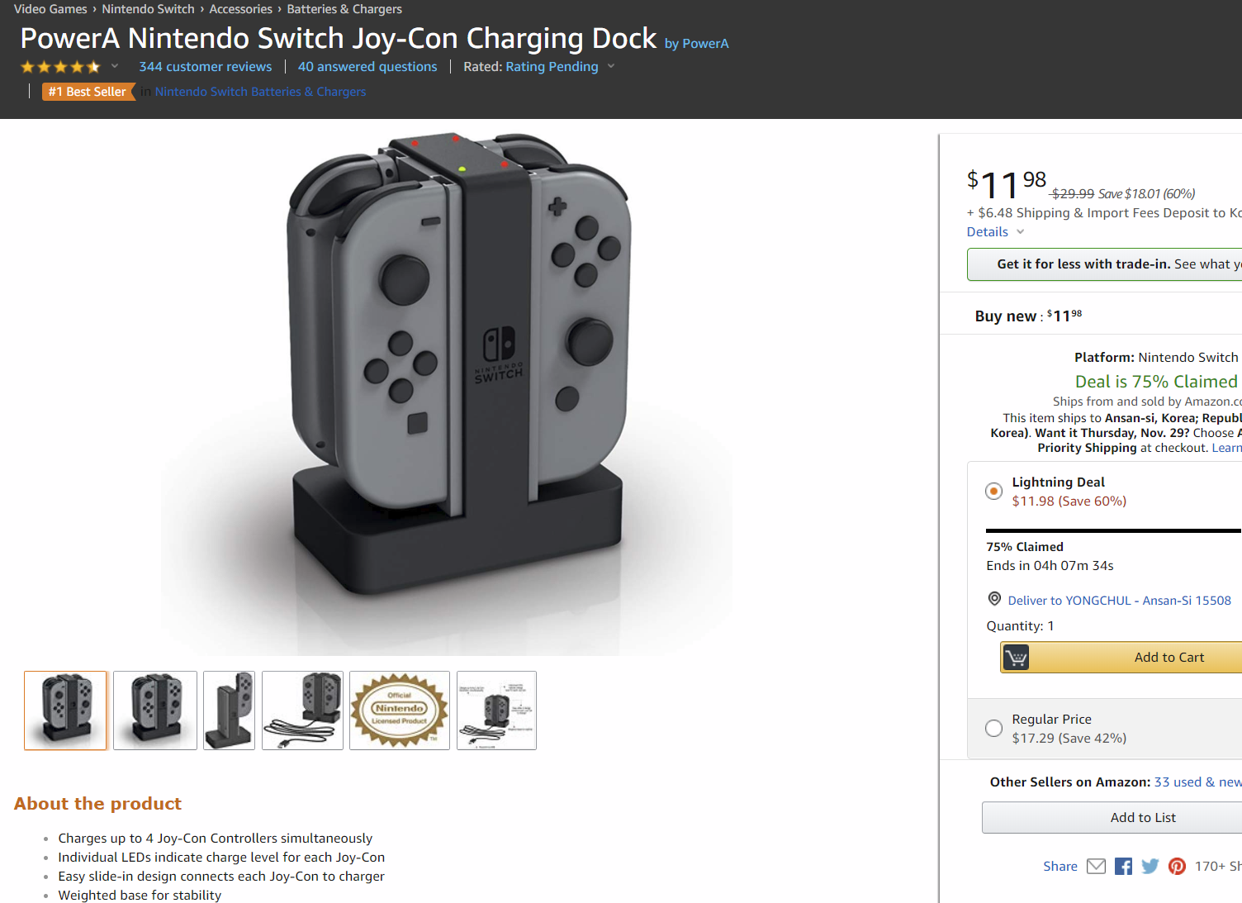Expand shipping Details chevron
This screenshot has width=1242, height=903.
point(1021,232)
